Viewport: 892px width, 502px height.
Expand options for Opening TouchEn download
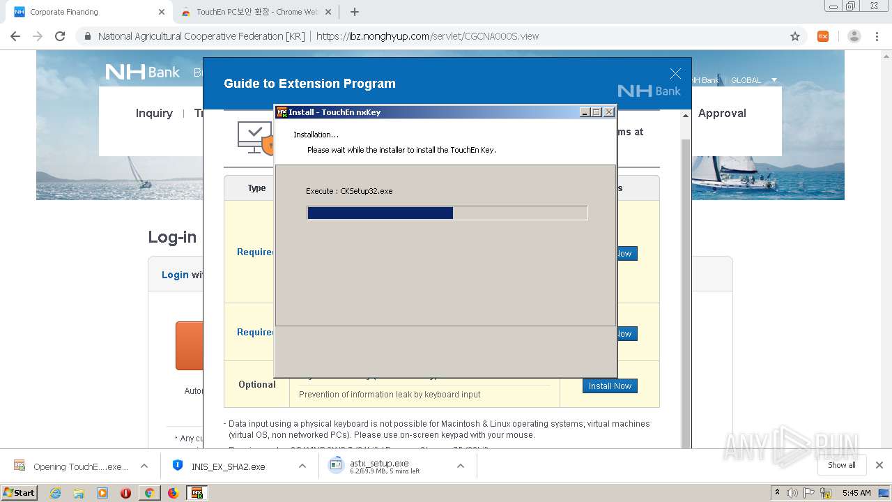(144, 466)
